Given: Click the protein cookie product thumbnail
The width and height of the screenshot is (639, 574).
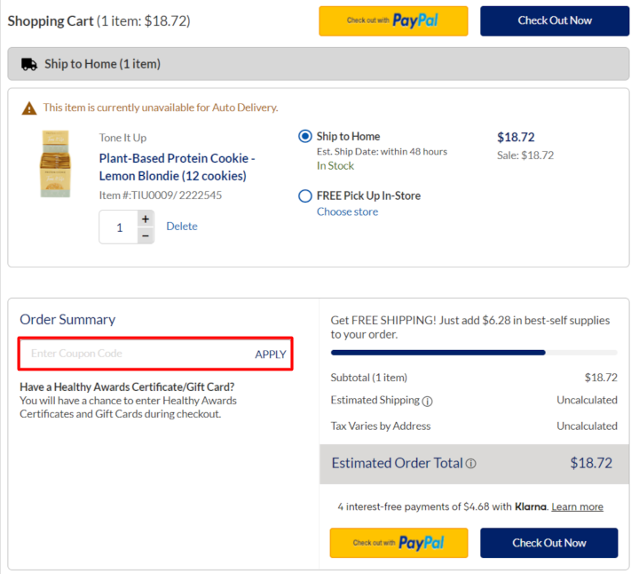Looking at the screenshot, I should pyautogui.click(x=55, y=164).
